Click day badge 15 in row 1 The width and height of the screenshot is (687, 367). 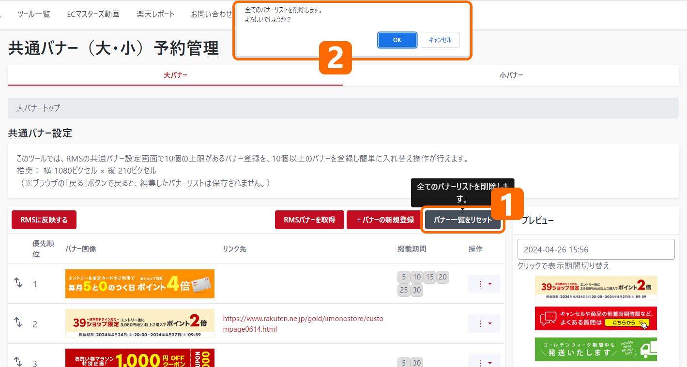[430, 277]
